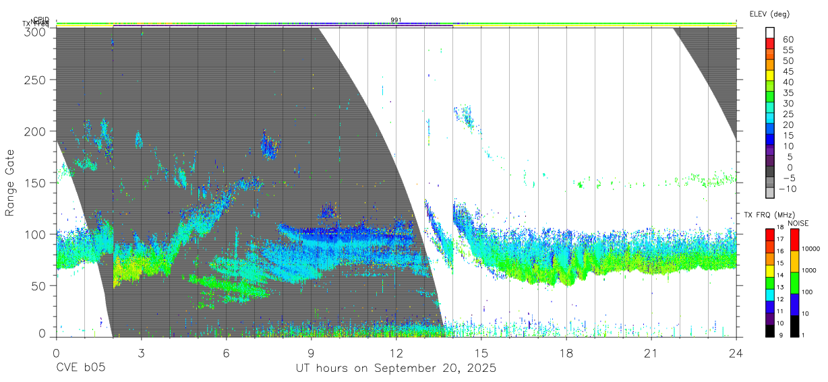
Task: Click the 'TX FRQ (MHz)' legend title
Action: (769, 215)
